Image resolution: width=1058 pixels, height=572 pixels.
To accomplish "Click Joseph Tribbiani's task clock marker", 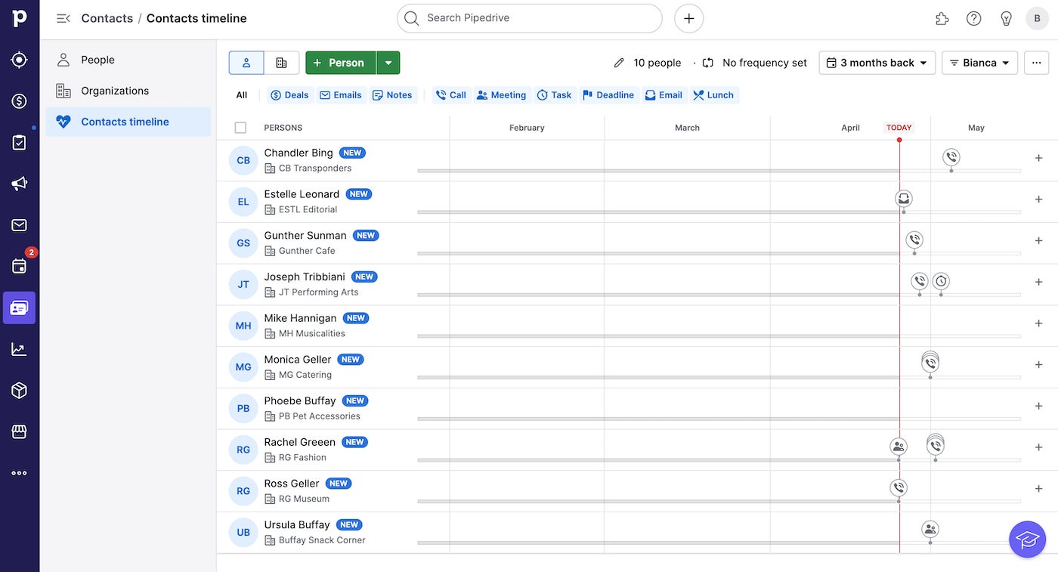I will click(941, 281).
